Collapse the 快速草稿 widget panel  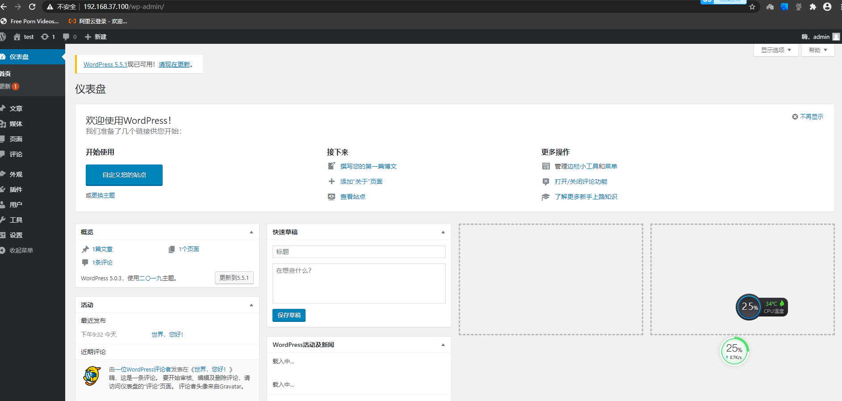point(443,232)
